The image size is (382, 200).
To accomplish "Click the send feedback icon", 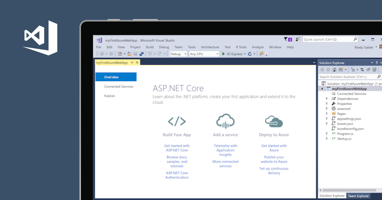I will (298, 39).
